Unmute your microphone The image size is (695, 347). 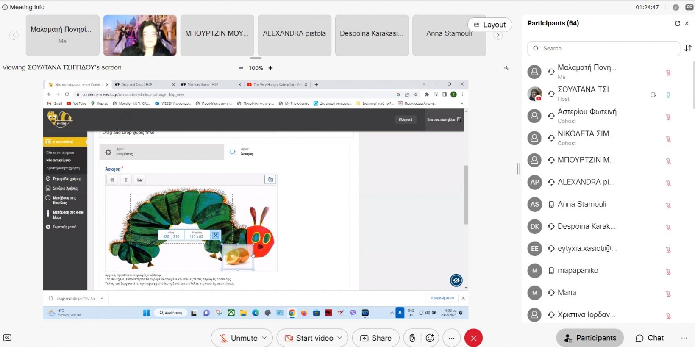239,338
